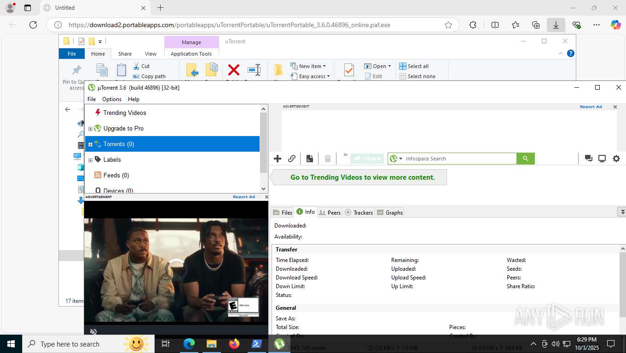Click Select all in Explorer ribbon
This screenshot has width=626, height=353.
click(414, 66)
